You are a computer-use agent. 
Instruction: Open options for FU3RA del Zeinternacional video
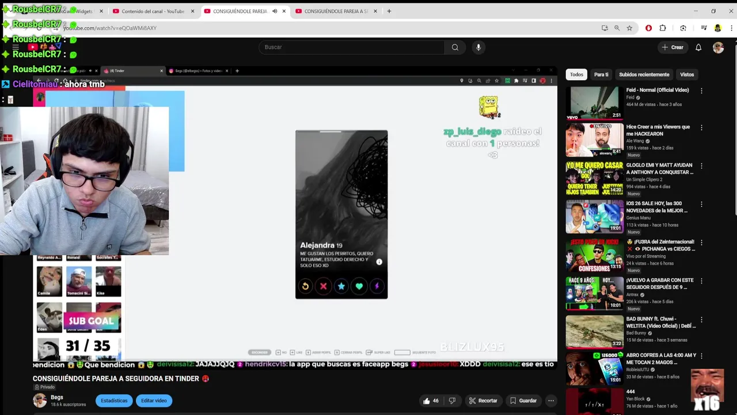(701, 243)
